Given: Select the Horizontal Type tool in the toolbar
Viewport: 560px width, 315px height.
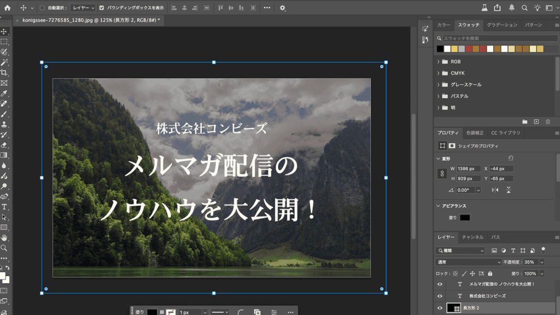Looking at the screenshot, I should [4, 207].
